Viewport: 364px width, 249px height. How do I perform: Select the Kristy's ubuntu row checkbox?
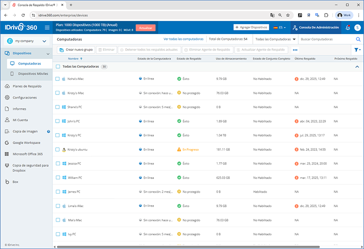pos(58,149)
